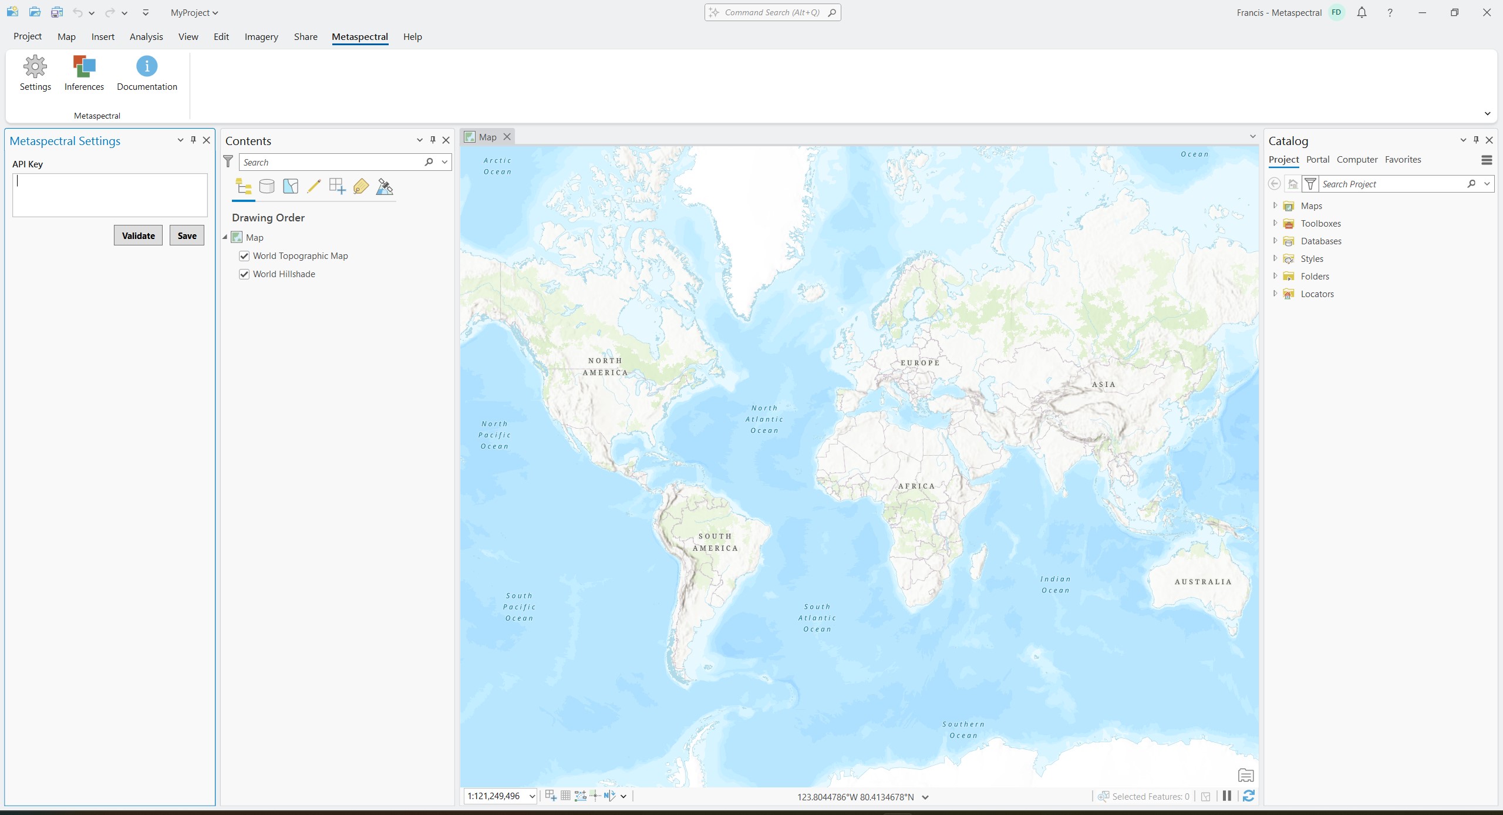Viewport: 1503px width, 815px height.
Task: Open Metaspectral Documentation info icon
Action: pyautogui.click(x=147, y=67)
